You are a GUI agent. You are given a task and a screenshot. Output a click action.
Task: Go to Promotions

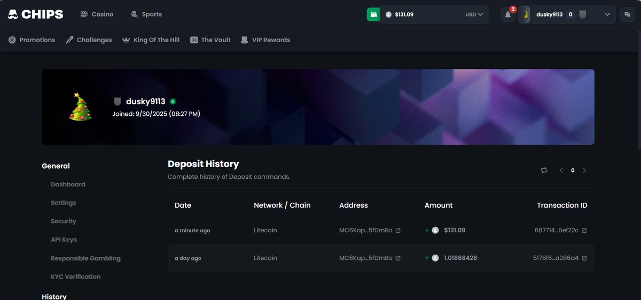click(32, 40)
